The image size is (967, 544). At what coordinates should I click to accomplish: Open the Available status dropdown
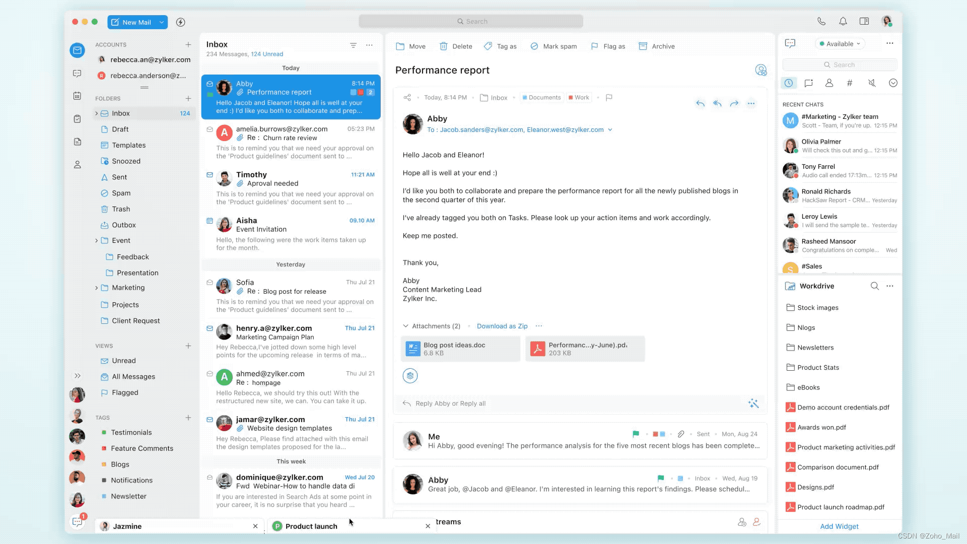coord(840,44)
